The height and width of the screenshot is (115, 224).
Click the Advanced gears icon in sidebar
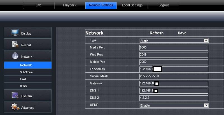[15, 107]
